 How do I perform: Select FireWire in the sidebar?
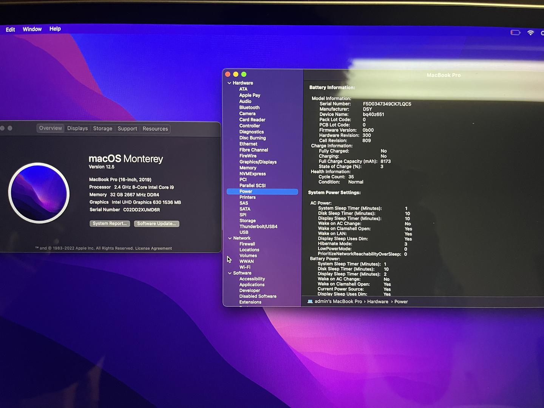pos(248,156)
